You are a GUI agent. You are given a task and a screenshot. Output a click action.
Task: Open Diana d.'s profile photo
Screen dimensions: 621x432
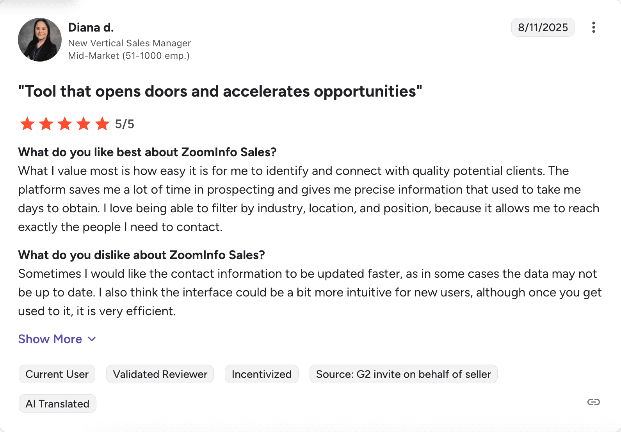pos(40,40)
